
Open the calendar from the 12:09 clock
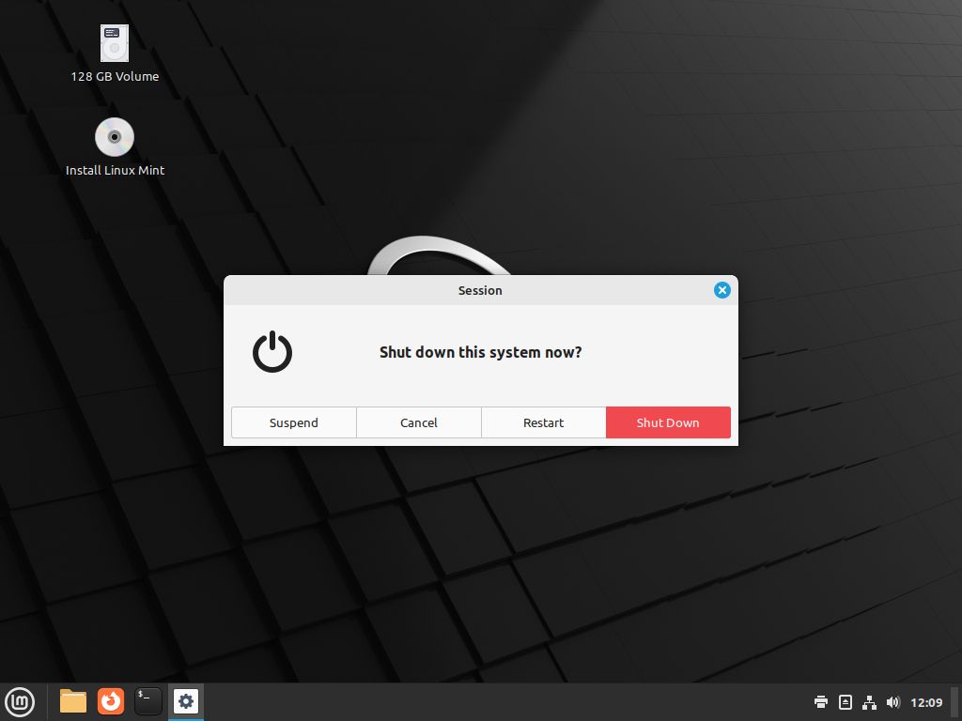click(926, 702)
